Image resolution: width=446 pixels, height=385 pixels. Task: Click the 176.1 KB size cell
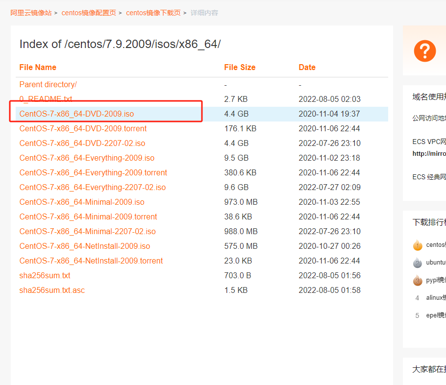pos(240,128)
